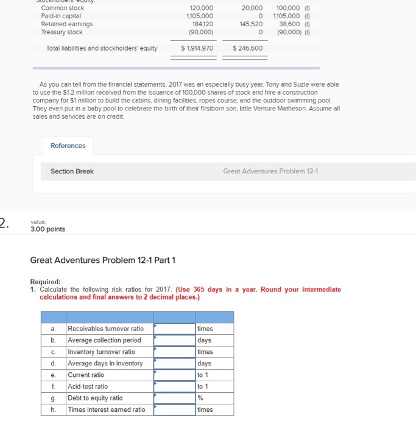Click the Retained earnings row label
416x427 pixels.
coord(67,24)
